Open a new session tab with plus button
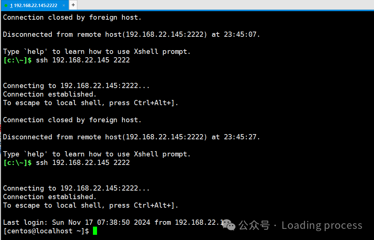Screen dimensions: 374x240 (x=73, y=5)
